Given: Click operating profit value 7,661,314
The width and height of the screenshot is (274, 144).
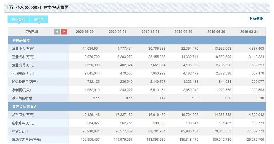Looking at the screenshot, I should (158, 65).
